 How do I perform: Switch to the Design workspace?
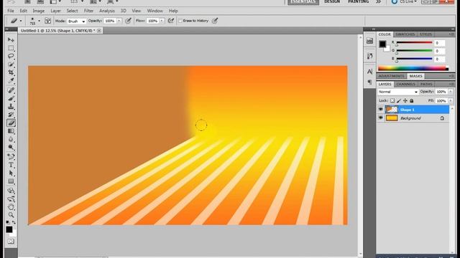click(x=332, y=1)
